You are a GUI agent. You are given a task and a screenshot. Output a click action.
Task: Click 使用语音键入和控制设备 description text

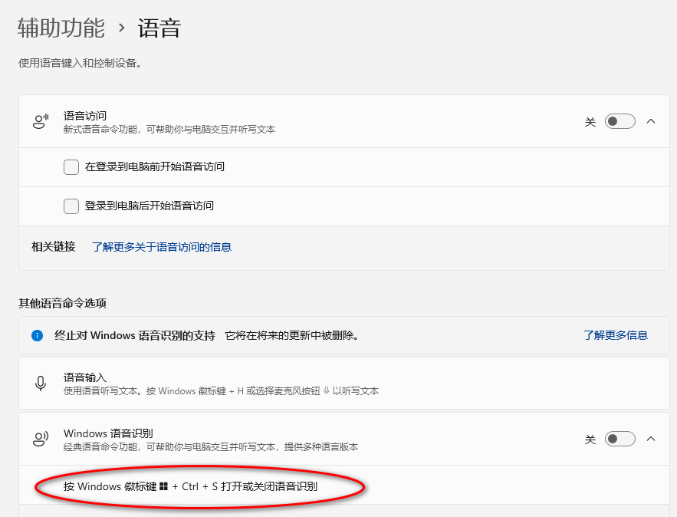coord(81,63)
